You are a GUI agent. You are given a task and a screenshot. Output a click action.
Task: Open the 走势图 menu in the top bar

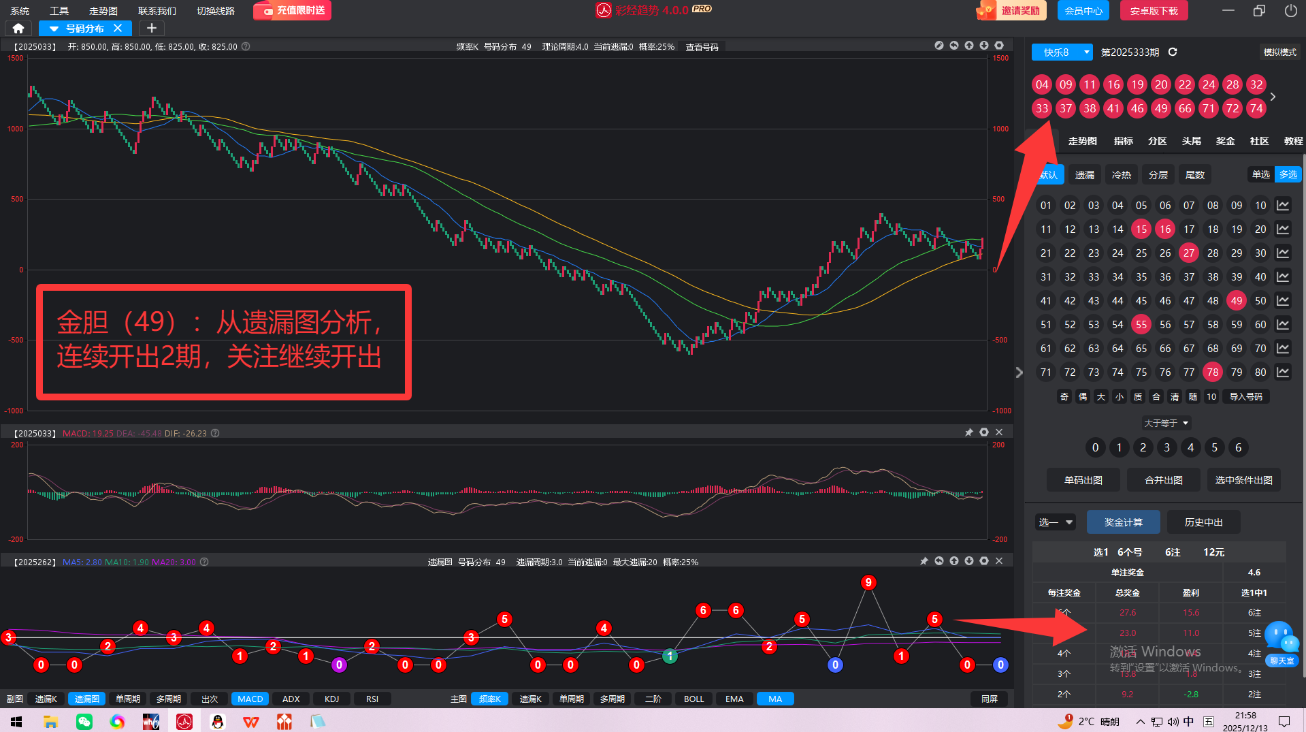103,11
